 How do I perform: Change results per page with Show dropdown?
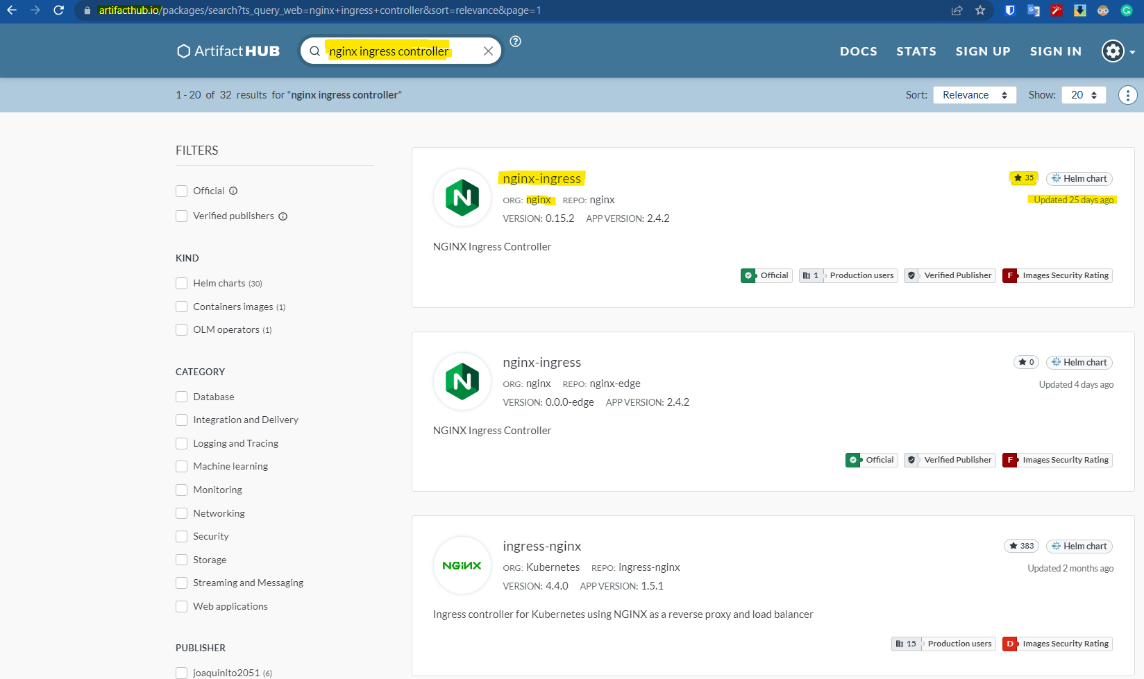point(1083,94)
